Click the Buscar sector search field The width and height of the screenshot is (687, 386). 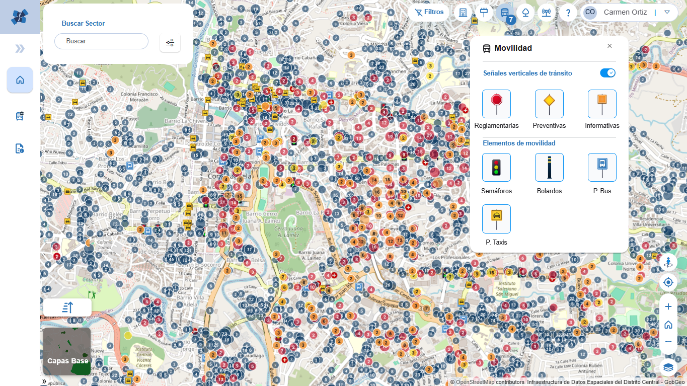101,41
